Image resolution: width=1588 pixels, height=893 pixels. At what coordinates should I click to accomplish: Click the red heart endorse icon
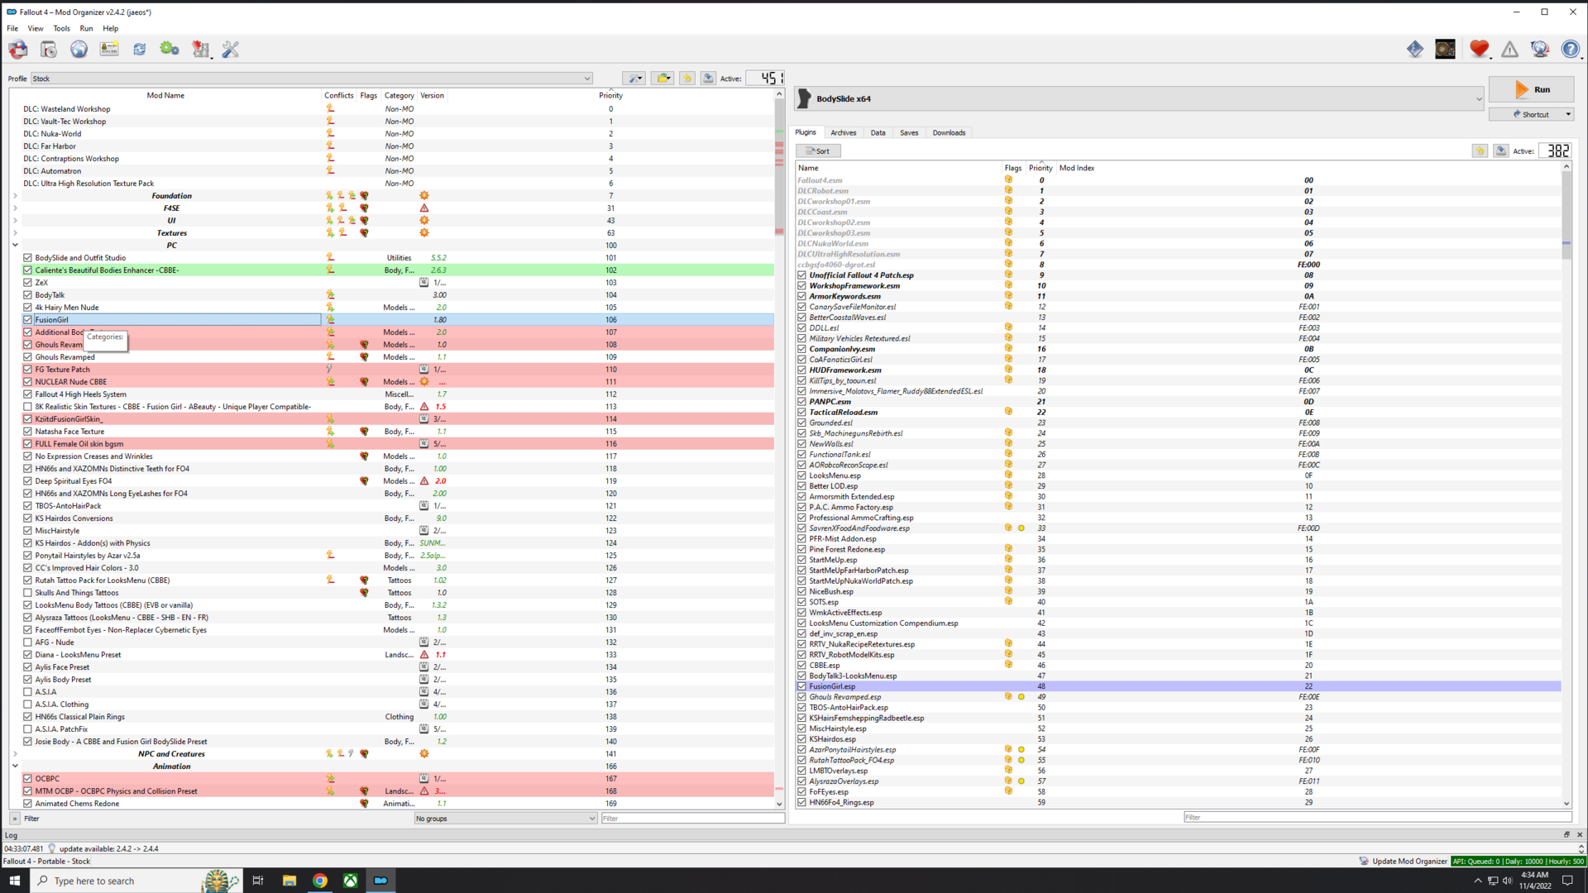point(1479,50)
